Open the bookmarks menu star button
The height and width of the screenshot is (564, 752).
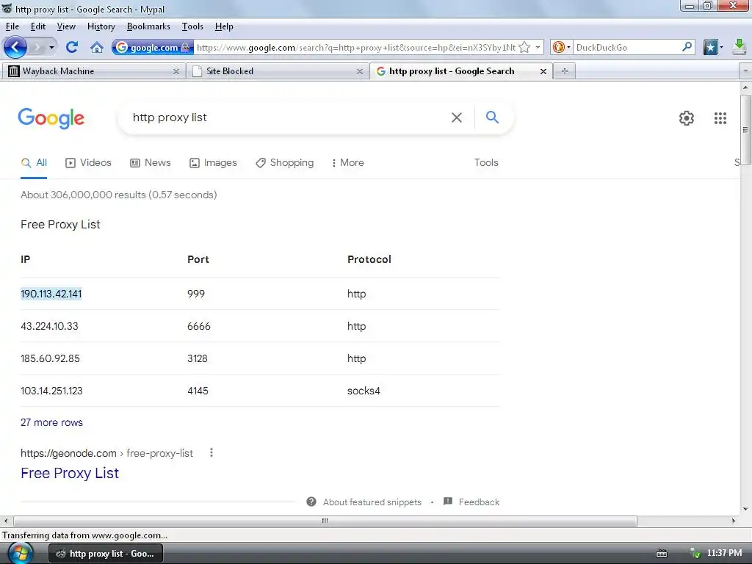click(710, 47)
